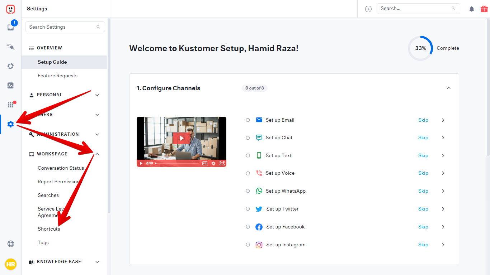The width and height of the screenshot is (490, 275).
Task: Mark Set up WhatsApp circle complete
Action: 248,191
